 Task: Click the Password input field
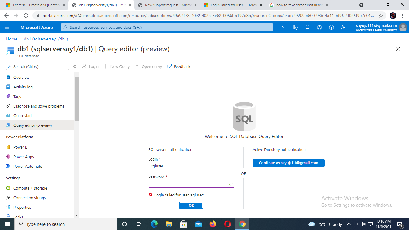(191, 184)
